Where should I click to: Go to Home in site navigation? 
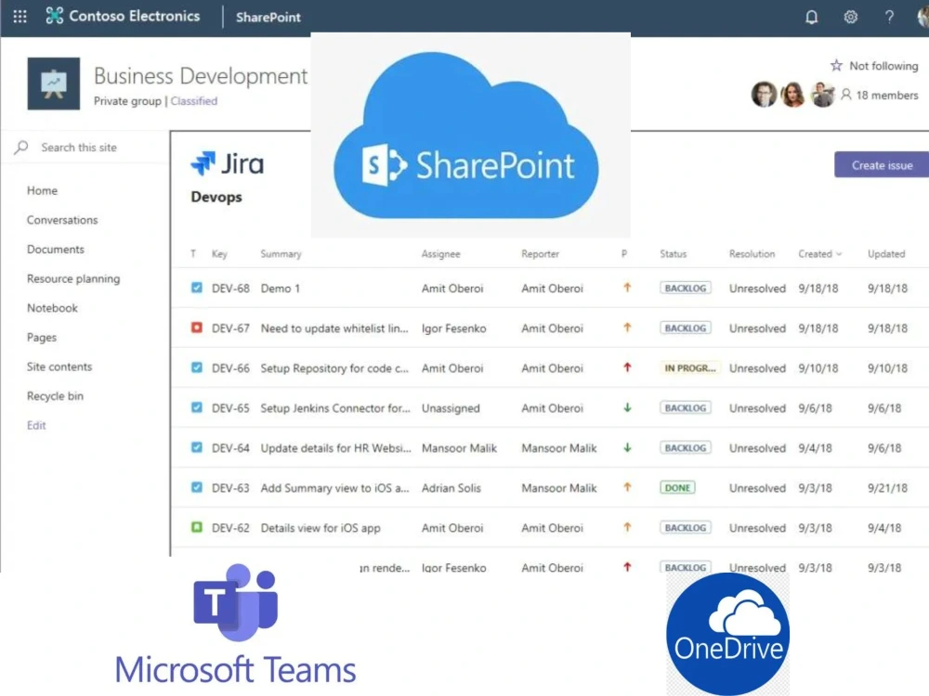(x=42, y=190)
